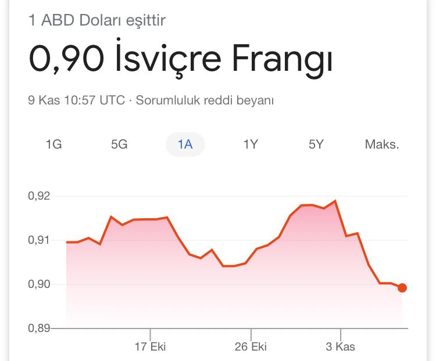Click the 1 ABD Doları eşittir text
The height and width of the screenshot is (361, 436).
pyautogui.click(x=97, y=20)
